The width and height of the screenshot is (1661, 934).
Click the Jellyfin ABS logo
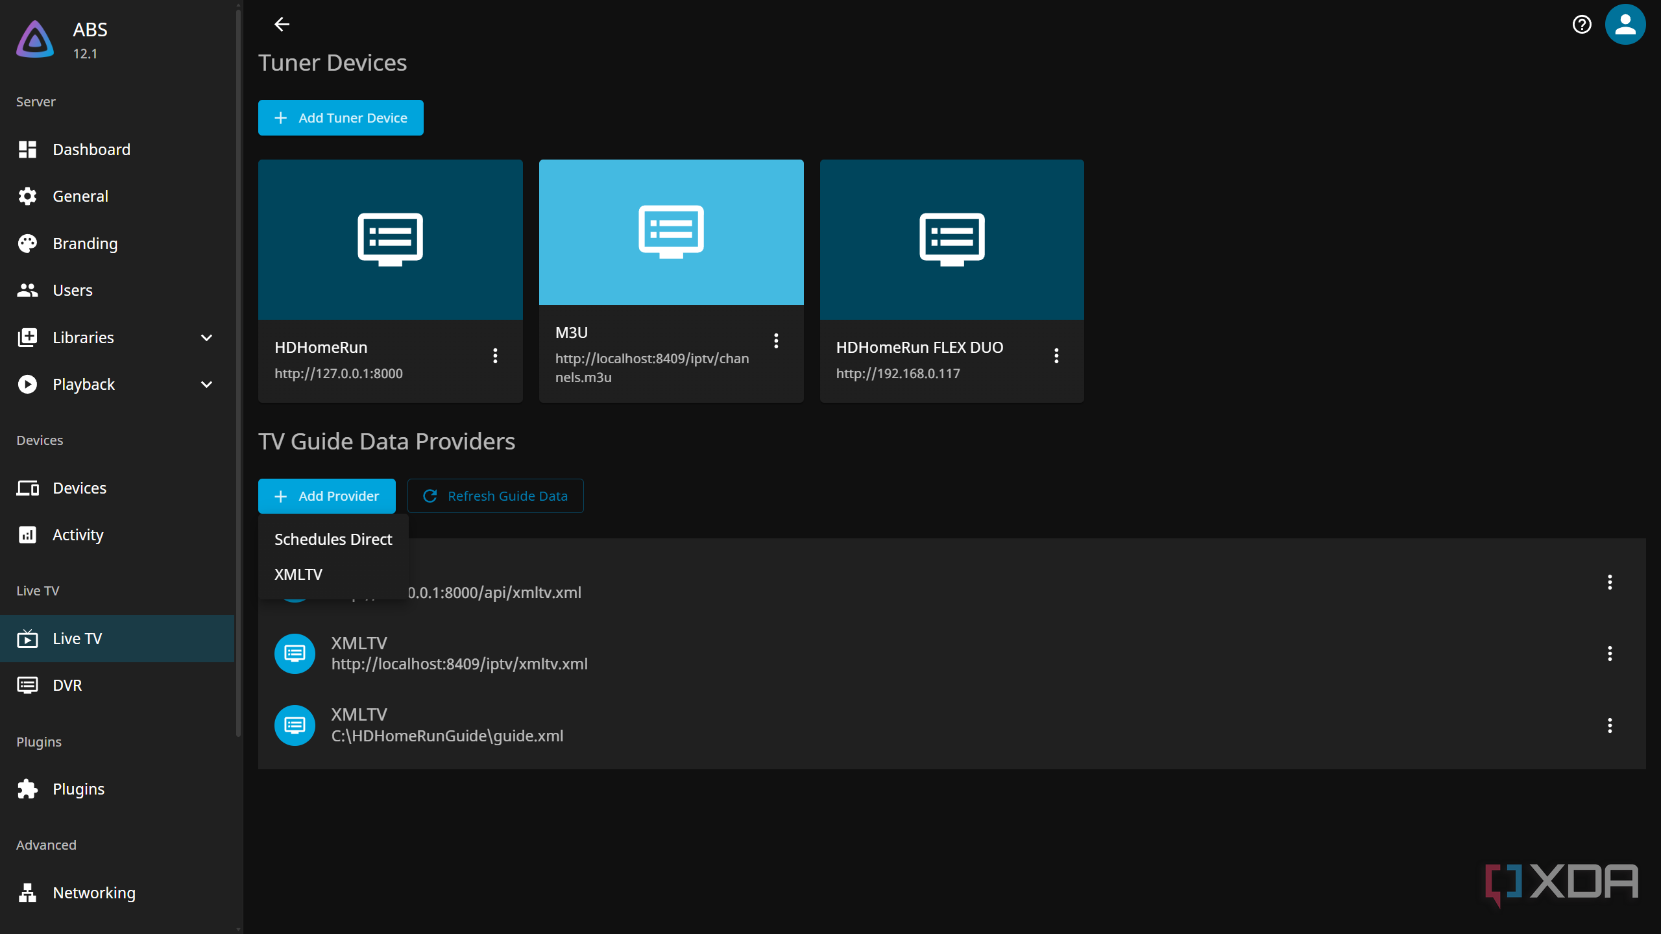point(35,40)
